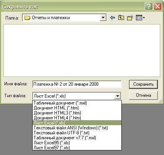164x155 pixels.
Task: Go up one folder level
Action: [121, 18]
